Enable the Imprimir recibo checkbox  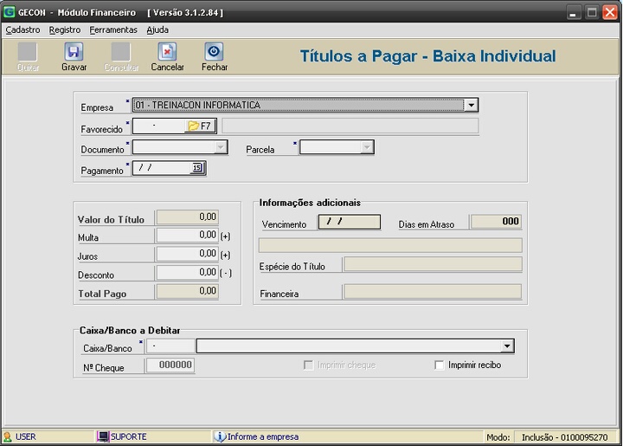point(440,365)
